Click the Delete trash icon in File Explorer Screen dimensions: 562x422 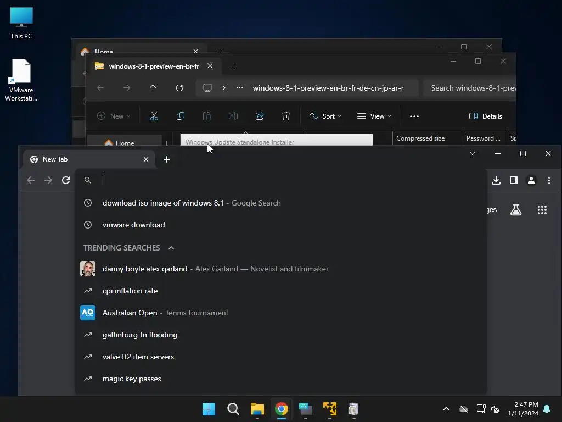(285, 116)
